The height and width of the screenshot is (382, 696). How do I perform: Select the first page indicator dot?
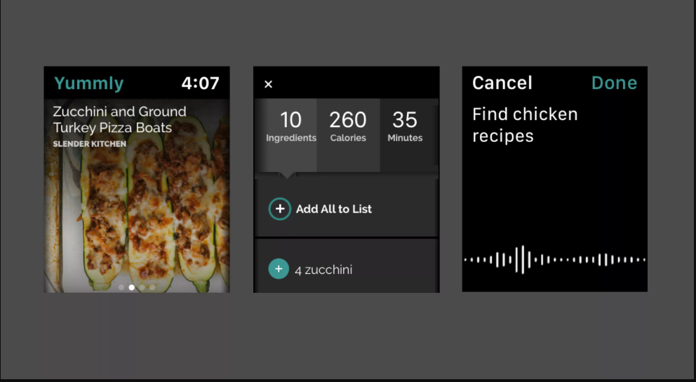[x=121, y=287]
